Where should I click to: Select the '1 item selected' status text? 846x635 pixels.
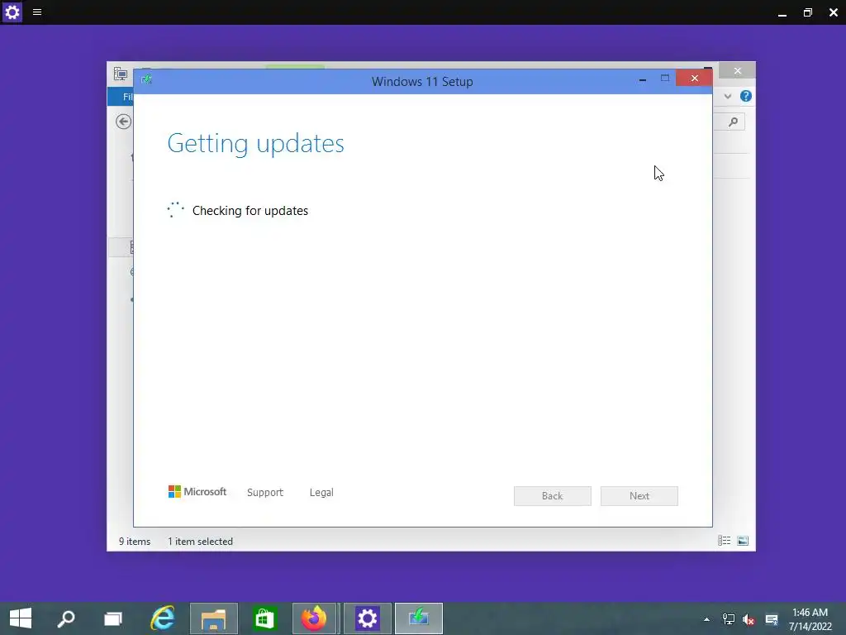click(x=200, y=541)
